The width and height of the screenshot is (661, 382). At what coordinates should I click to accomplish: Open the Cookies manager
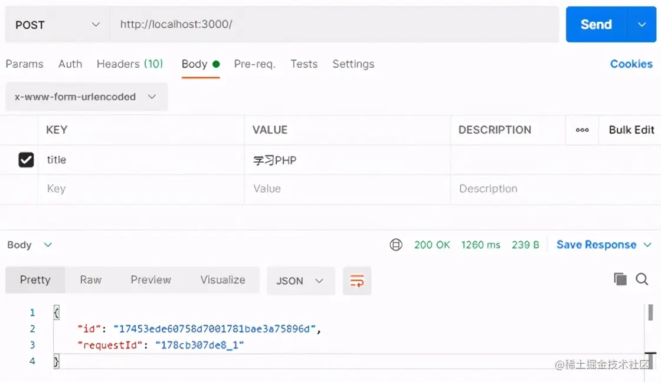(631, 64)
